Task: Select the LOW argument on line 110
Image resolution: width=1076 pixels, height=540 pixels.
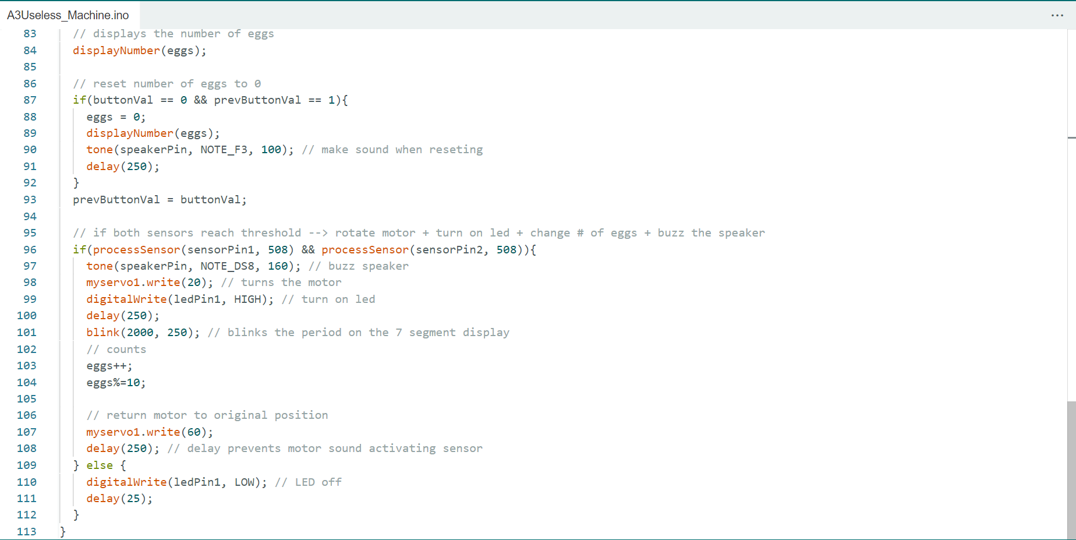Action: (245, 482)
